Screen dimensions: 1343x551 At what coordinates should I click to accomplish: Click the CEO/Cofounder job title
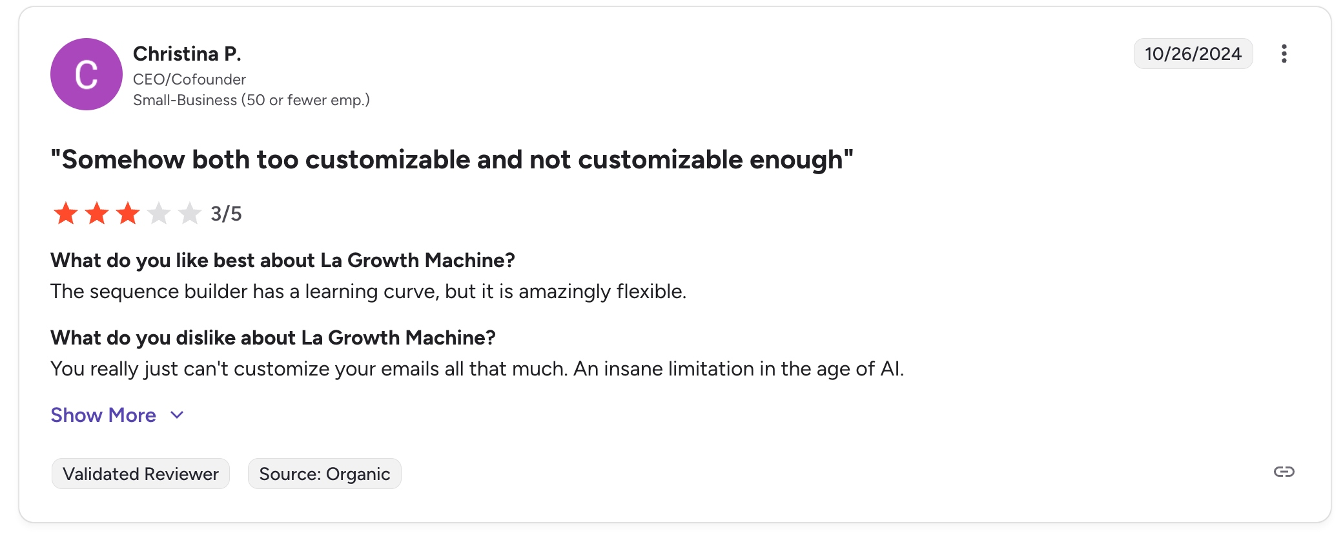[189, 79]
